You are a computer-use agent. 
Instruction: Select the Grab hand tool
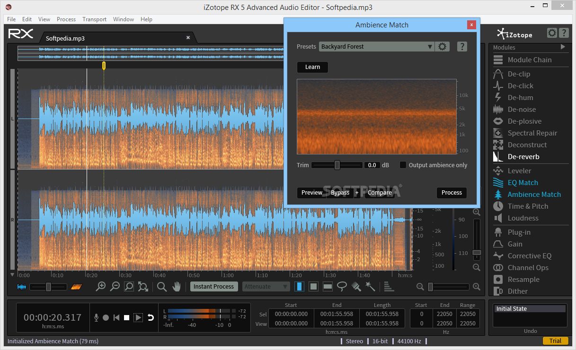click(177, 286)
